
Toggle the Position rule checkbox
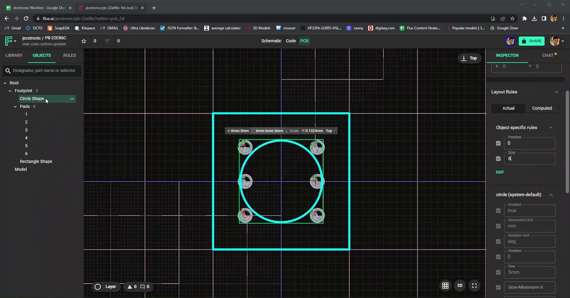tap(498, 143)
